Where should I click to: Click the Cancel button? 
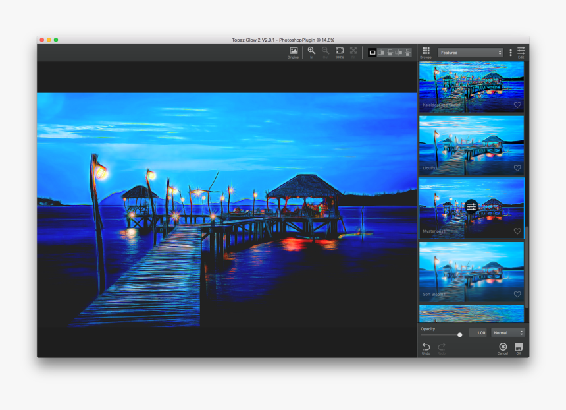tap(502, 346)
